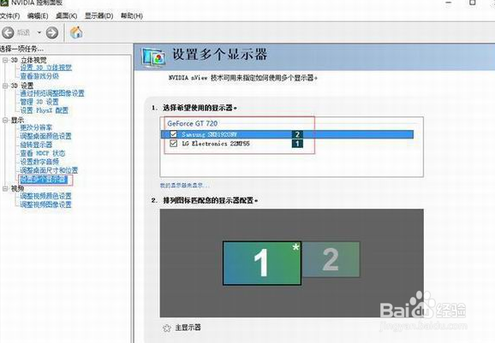Image resolution: width=495 pixels, height=343 pixels.
Task: Open the 显示器(D) menu
Action: [x=98, y=15]
